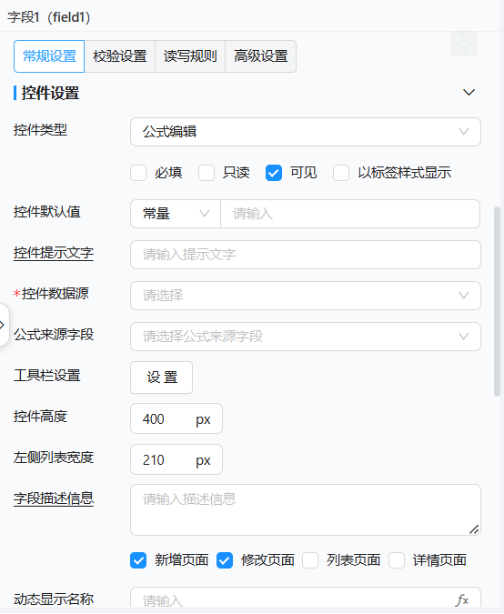Open the 高级设置 tab
This screenshot has width=504, height=614.
pyautogui.click(x=261, y=56)
